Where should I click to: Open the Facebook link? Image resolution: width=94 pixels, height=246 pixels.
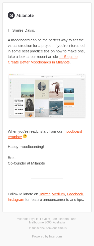coord(75,194)
